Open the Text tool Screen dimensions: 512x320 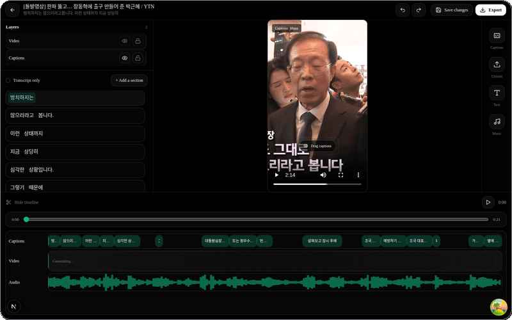[x=497, y=93]
